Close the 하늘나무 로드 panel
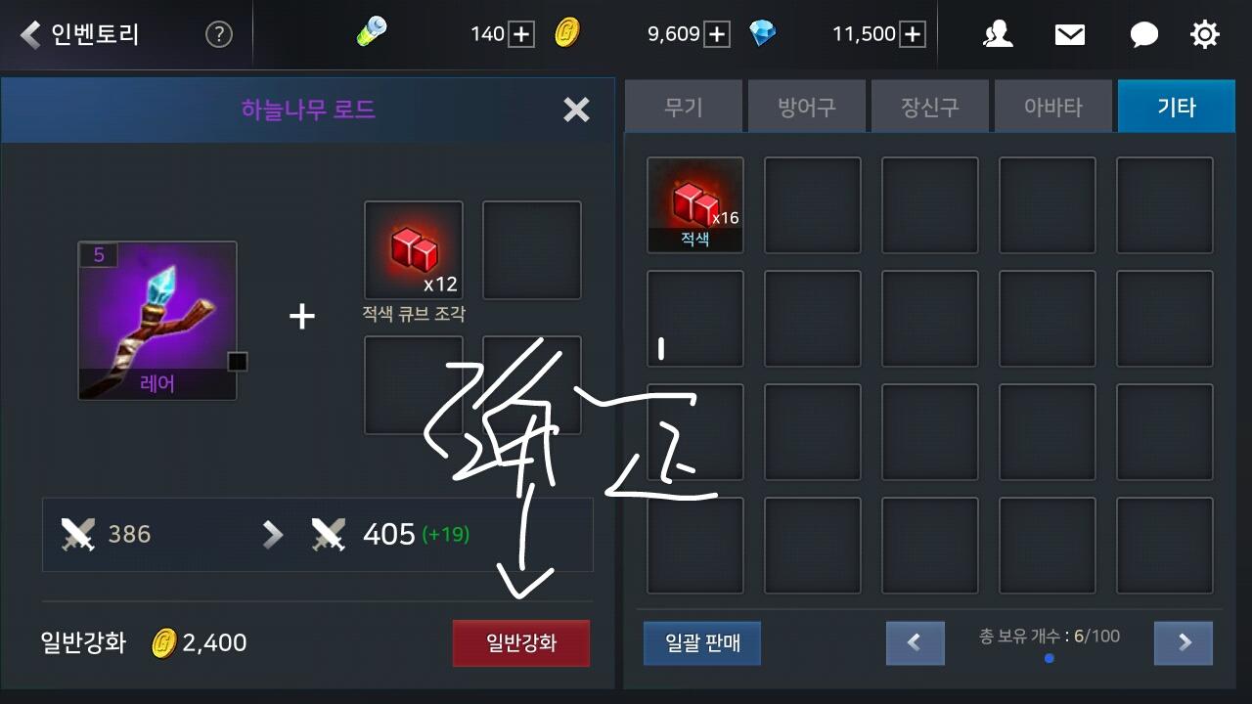This screenshot has width=1252, height=704. (577, 110)
